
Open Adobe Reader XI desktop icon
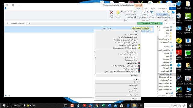[x=179, y=55]
